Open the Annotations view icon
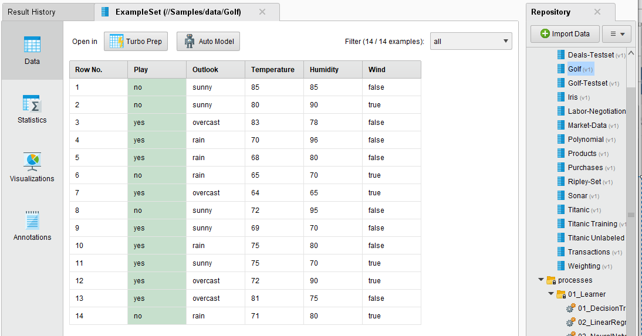 click(32, 221)
